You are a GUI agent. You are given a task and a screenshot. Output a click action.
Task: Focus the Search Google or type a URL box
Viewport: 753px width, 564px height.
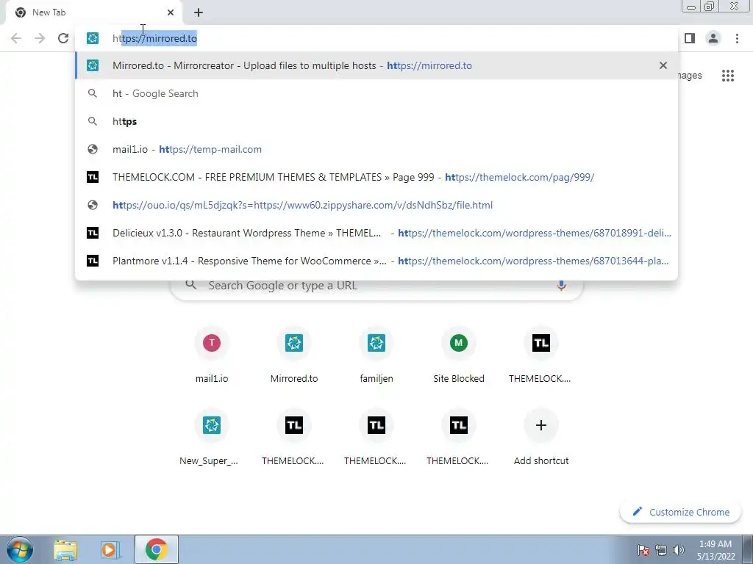point(376,286)
